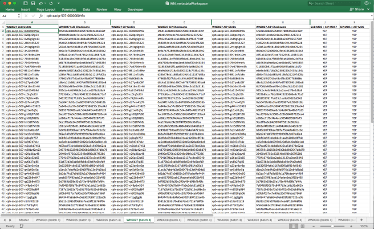This screenshot has width=374, height=229.
Task: Click the Enter checkmark formula bar icon
Action: [x=34, y=16]
